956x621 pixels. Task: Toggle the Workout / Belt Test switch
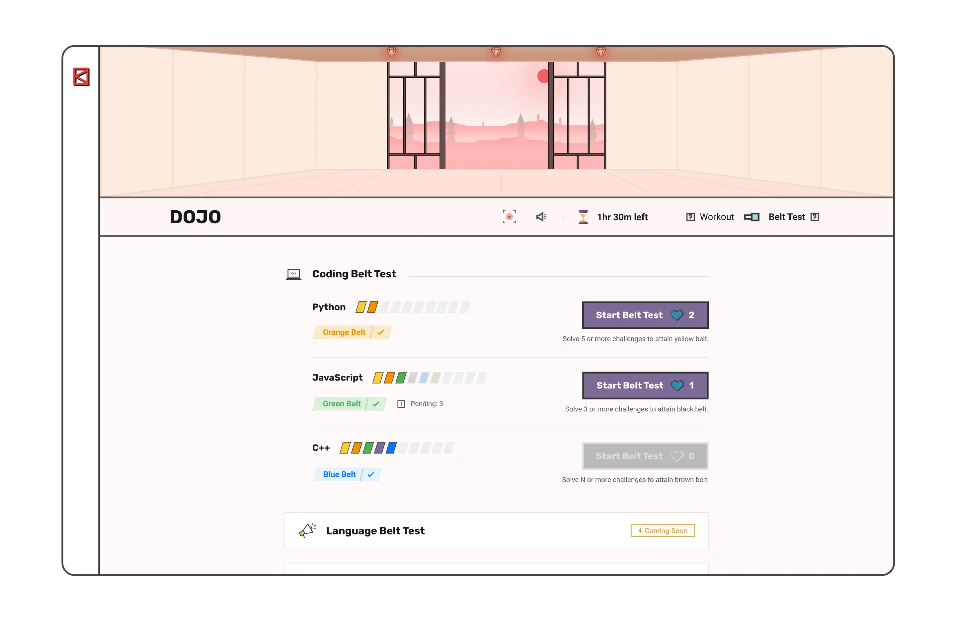click(x=751, y=217)
